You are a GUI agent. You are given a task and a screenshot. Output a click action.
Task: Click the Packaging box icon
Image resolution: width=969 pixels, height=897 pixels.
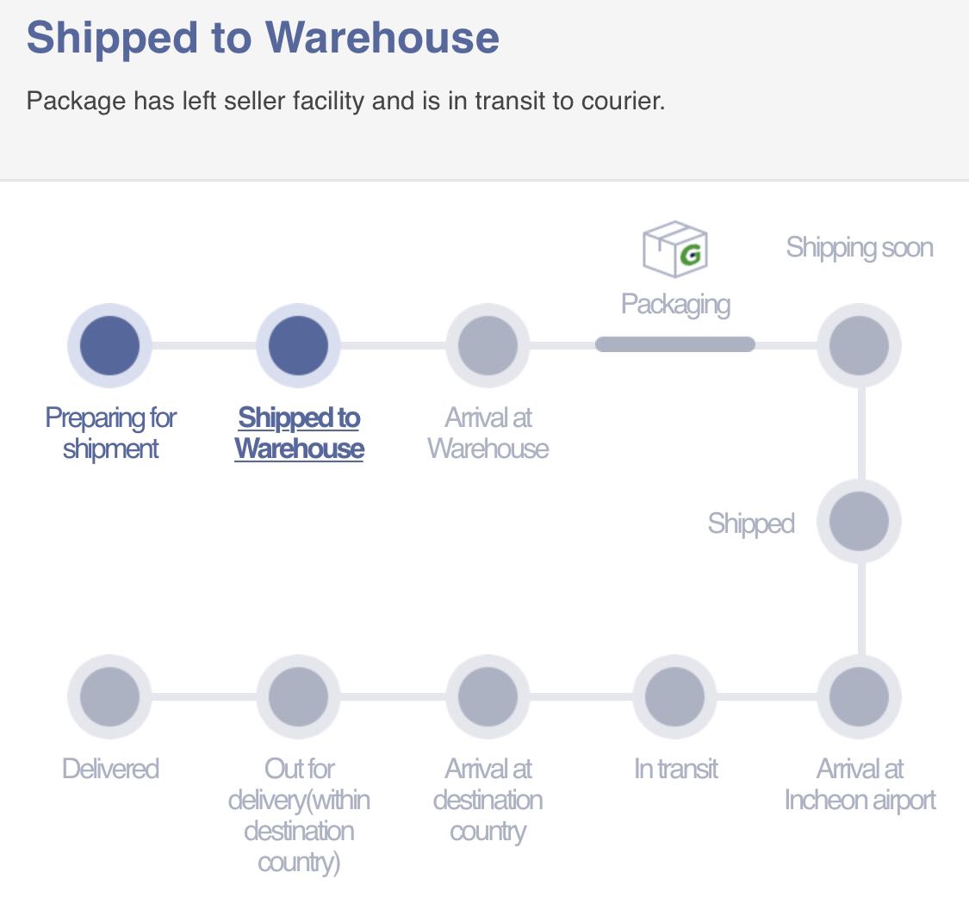pyautogui.click(x=675, y=250)
